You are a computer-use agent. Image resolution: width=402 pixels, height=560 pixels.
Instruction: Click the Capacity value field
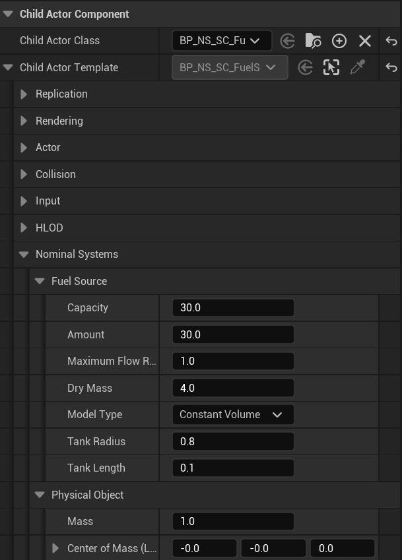(x=233, y=307)
